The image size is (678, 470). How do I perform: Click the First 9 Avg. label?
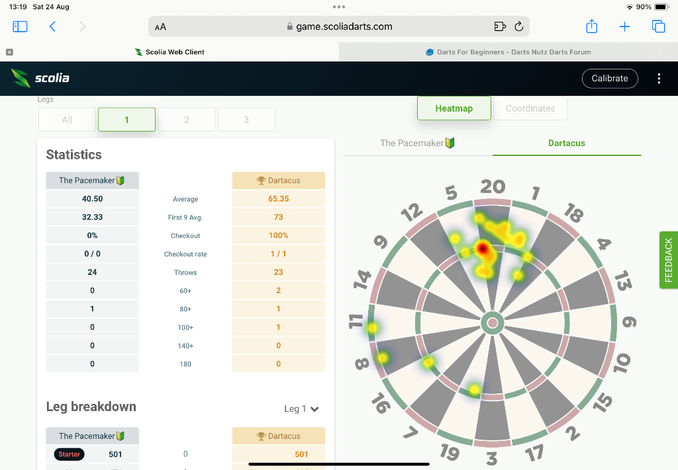[x=185, y=217]
